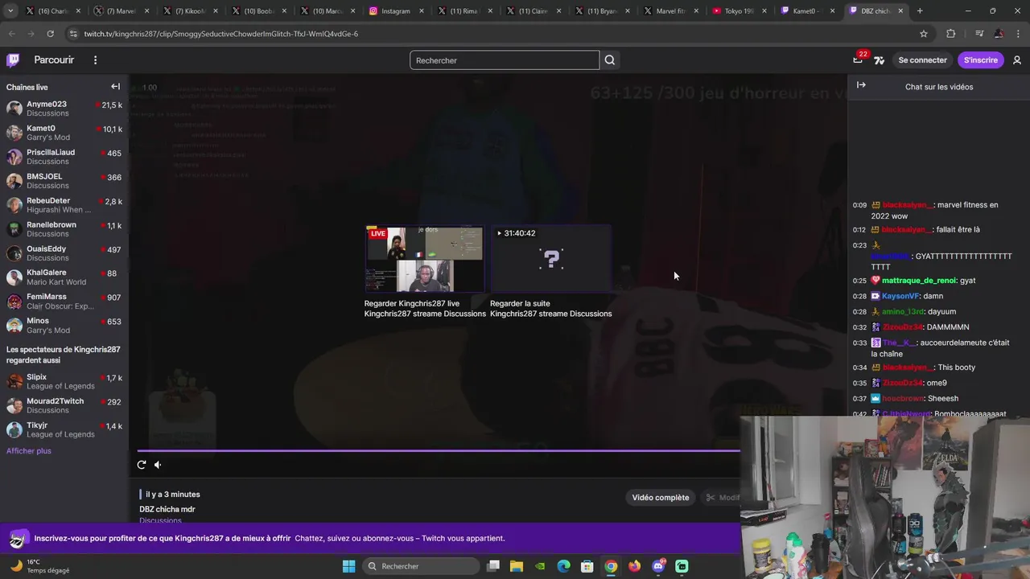Open PriscillaLiaud channel in sidebar
This screenshot has height=579, width=1030.
[64, 157]
